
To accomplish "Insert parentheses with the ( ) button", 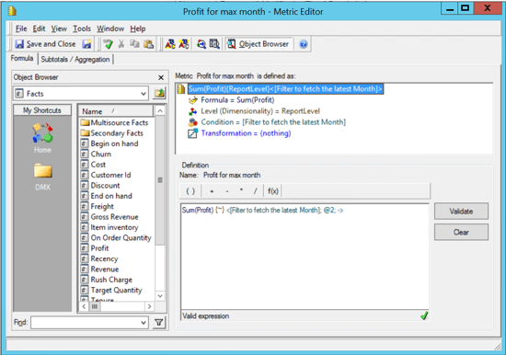I will click(190, 191).
